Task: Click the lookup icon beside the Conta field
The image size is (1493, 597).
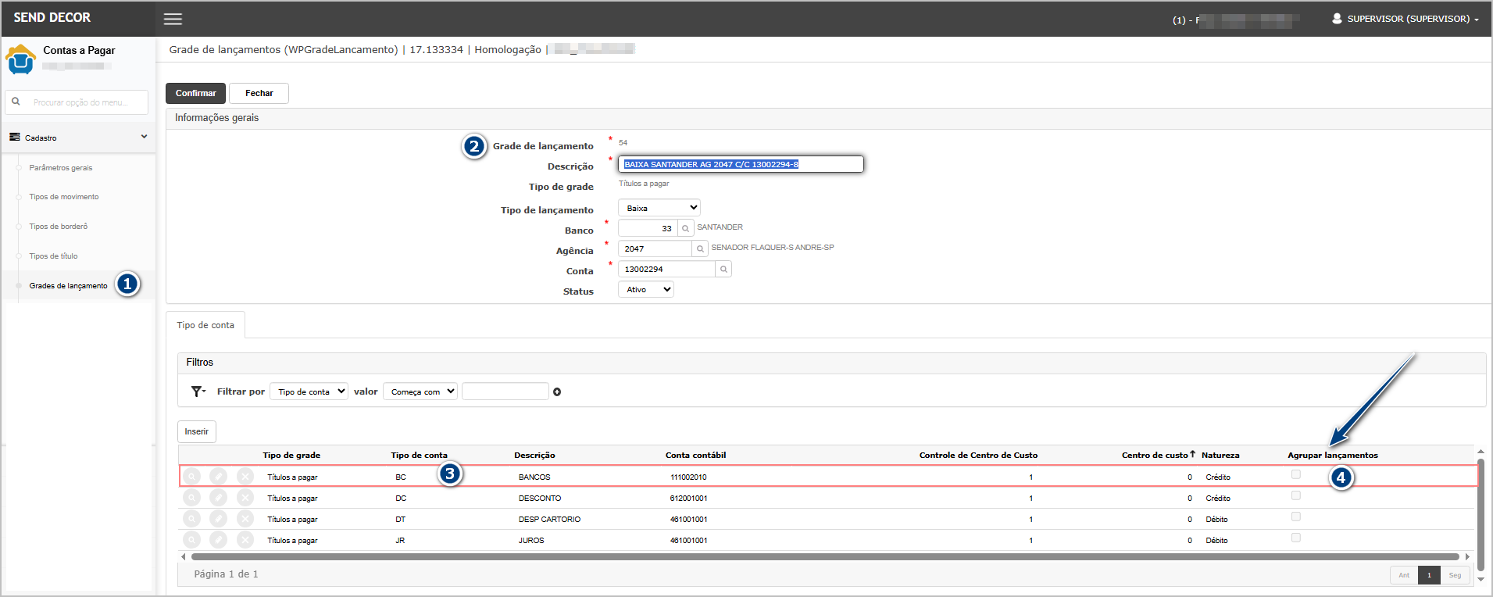Action: click(723, 270)
